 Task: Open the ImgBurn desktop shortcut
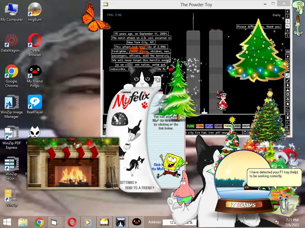click(35, 12)
